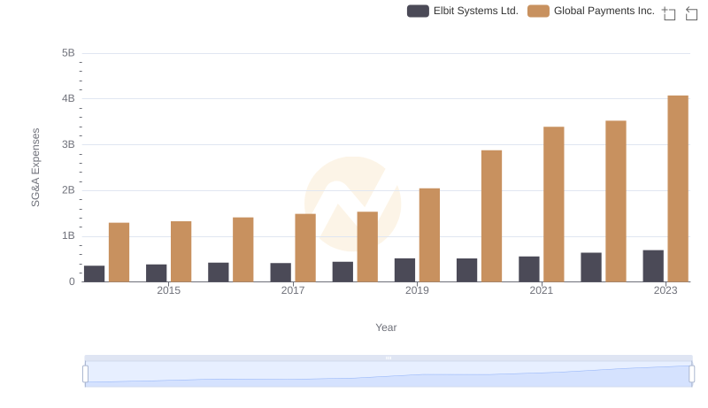Select the Global Payments 2014 bar
Image resolution: width=708 pixels, height=408 pixels.
tap(119, 252)
